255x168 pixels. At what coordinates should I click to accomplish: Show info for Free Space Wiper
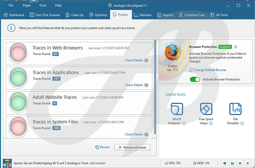(x=211, y=123)
